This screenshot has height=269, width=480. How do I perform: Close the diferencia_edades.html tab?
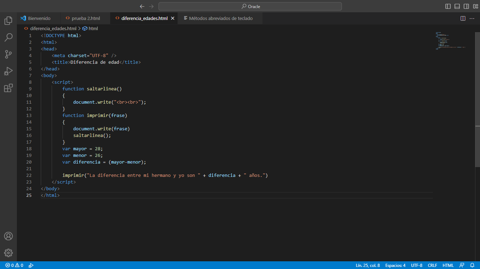173,18
